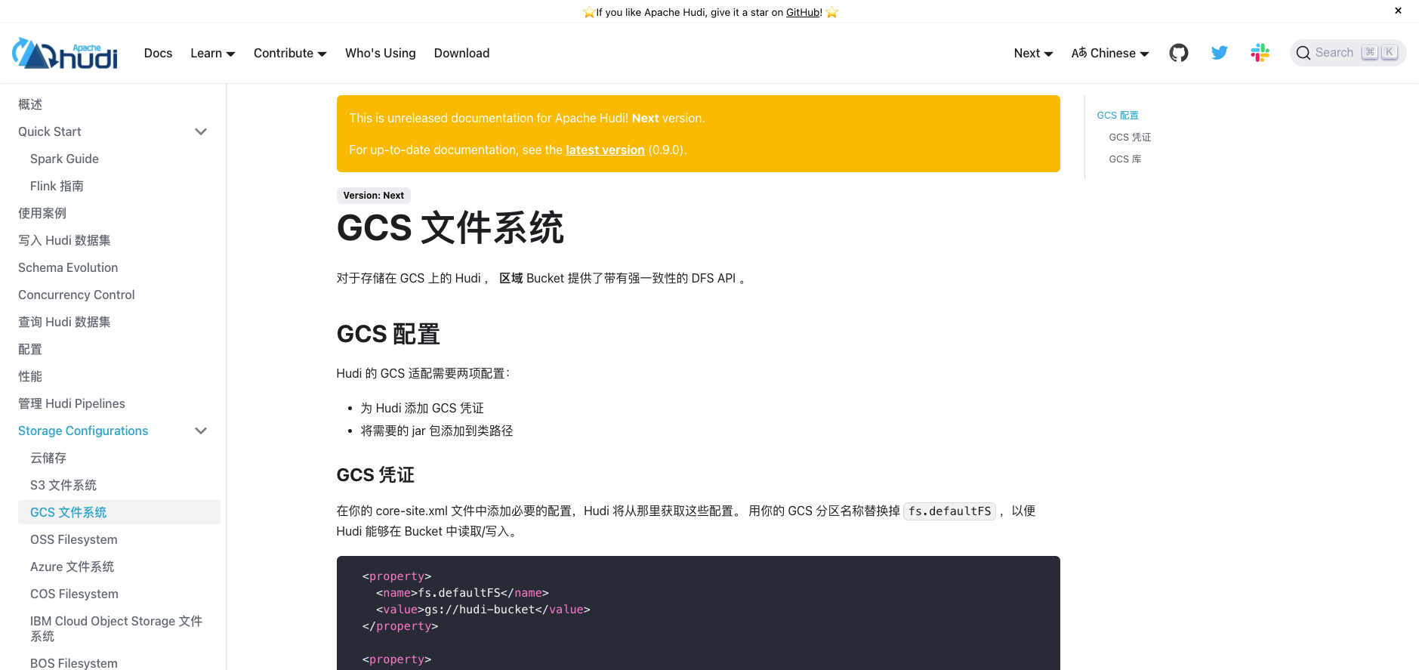1419x670 pixels.
Task: Open the Download page
Action: pos(461,53)
